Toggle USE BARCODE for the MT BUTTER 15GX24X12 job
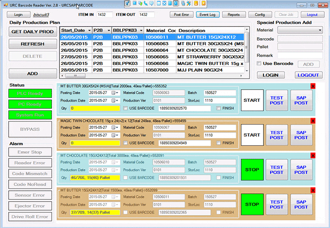 tap(125, 212)
